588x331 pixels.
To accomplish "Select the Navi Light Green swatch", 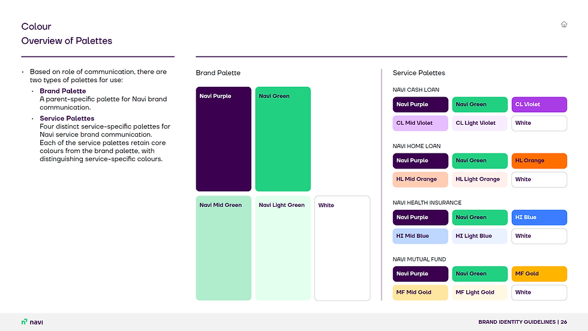I will (283, 248).
